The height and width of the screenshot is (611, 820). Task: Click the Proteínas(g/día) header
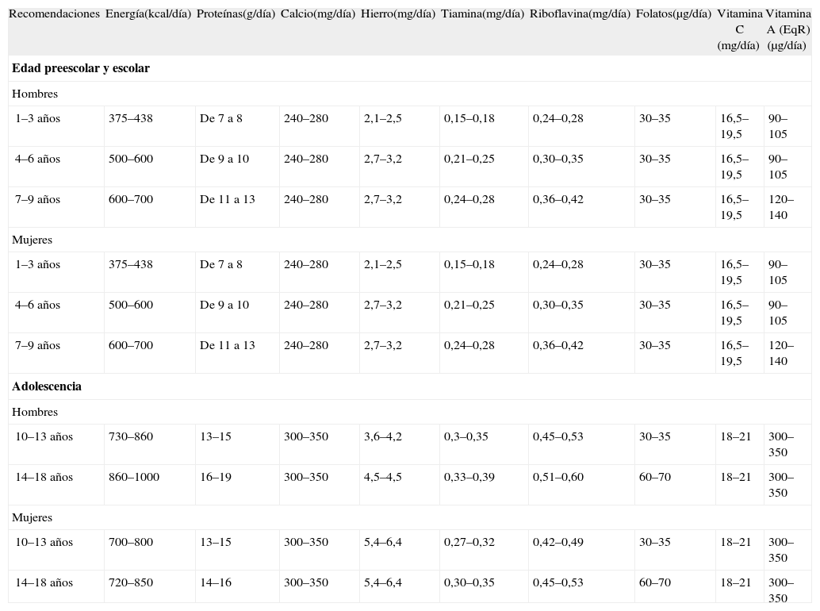click(x=236, y=14)
